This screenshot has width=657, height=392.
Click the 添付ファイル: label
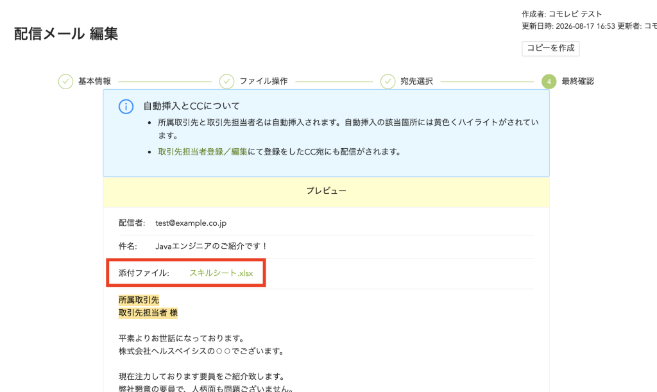click(x=144, y=273)
